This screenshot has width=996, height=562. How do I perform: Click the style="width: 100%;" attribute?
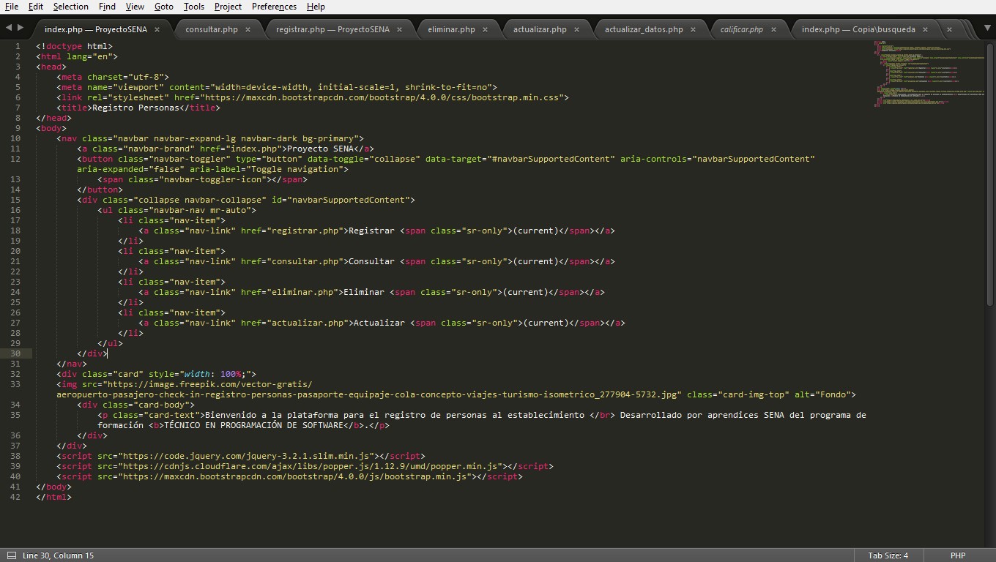click(200, 374)
